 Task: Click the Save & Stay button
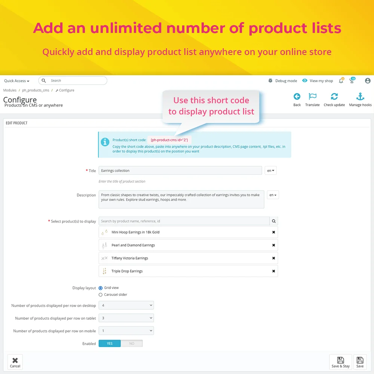(x=340, y=362)
